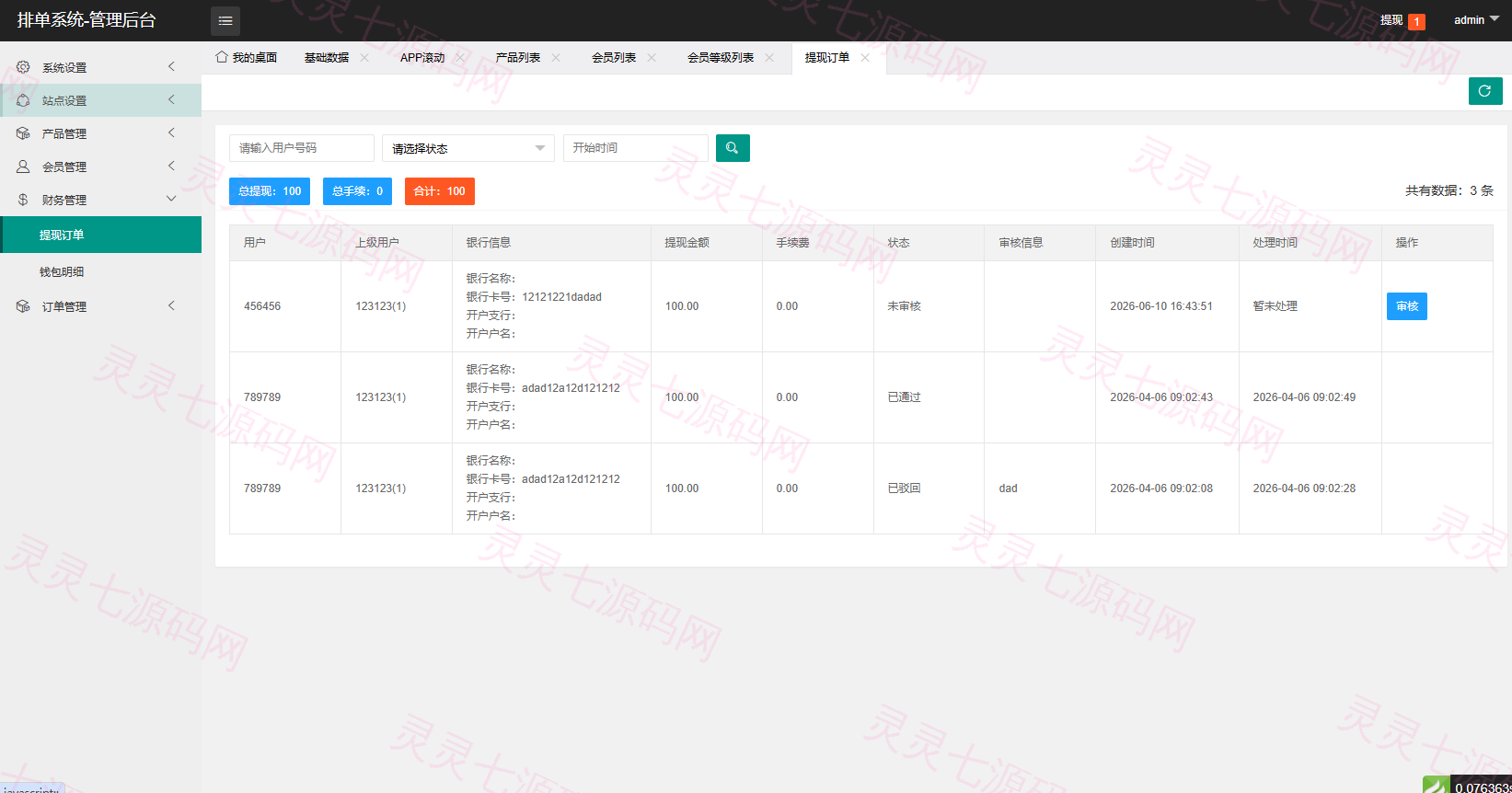Expand the 产品管理 menu chevron
Image resolution: width=1512 pixels, height=793 pixels.
coord(171,132)
